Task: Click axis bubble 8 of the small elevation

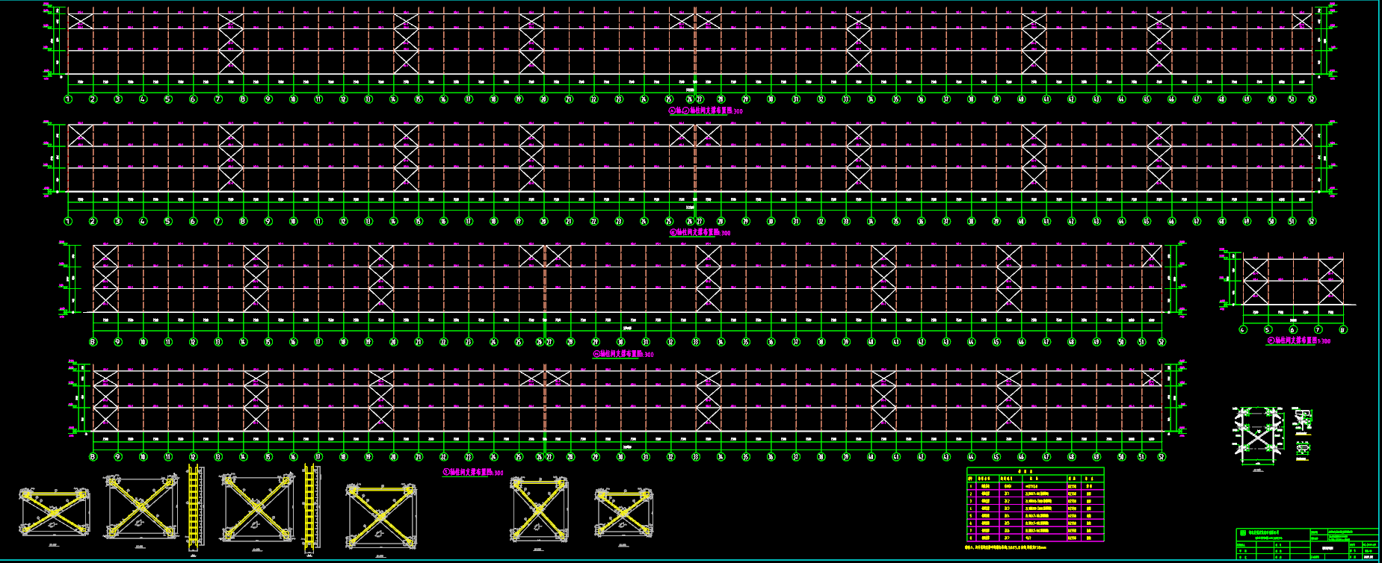Action: (1342, 329)
